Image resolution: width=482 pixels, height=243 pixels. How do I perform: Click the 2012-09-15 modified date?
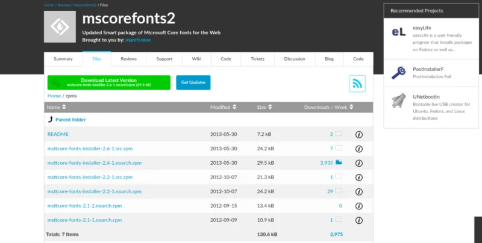click(224, 206)
